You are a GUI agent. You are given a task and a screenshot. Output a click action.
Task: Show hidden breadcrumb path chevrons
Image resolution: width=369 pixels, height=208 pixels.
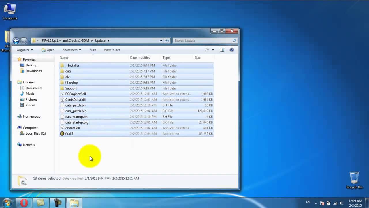[39, 41]
